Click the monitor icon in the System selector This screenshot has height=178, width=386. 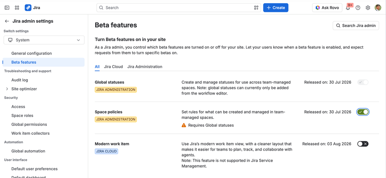[10, 40]
